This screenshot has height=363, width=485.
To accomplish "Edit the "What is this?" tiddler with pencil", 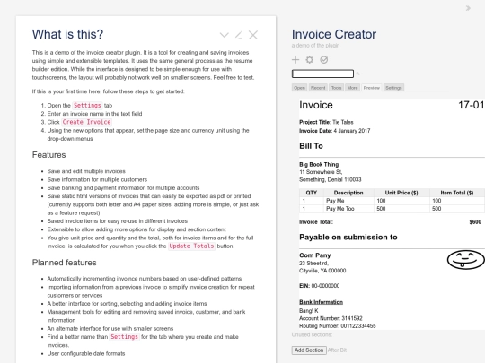I will 239,35.
